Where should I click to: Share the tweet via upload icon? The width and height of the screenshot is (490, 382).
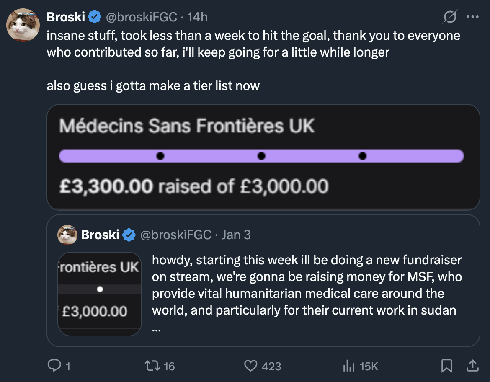coord(472,366)
